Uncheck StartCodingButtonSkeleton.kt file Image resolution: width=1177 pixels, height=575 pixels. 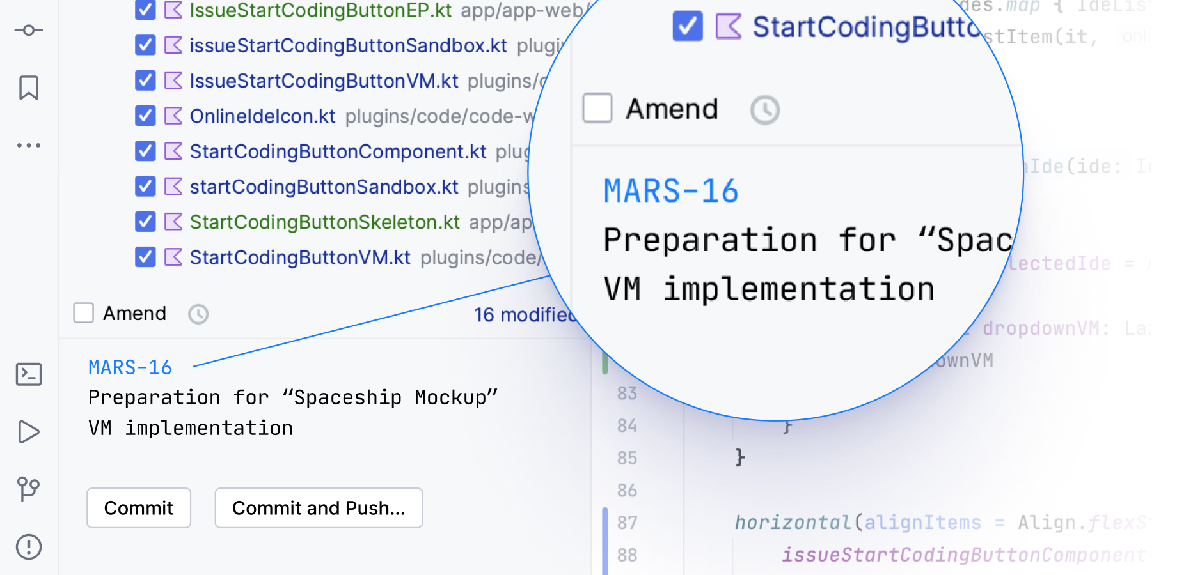tap(146, 222)
